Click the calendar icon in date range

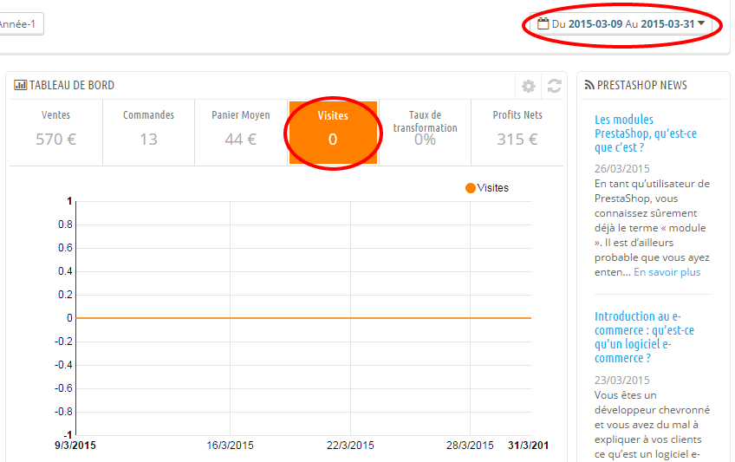[x=543, y=23]
